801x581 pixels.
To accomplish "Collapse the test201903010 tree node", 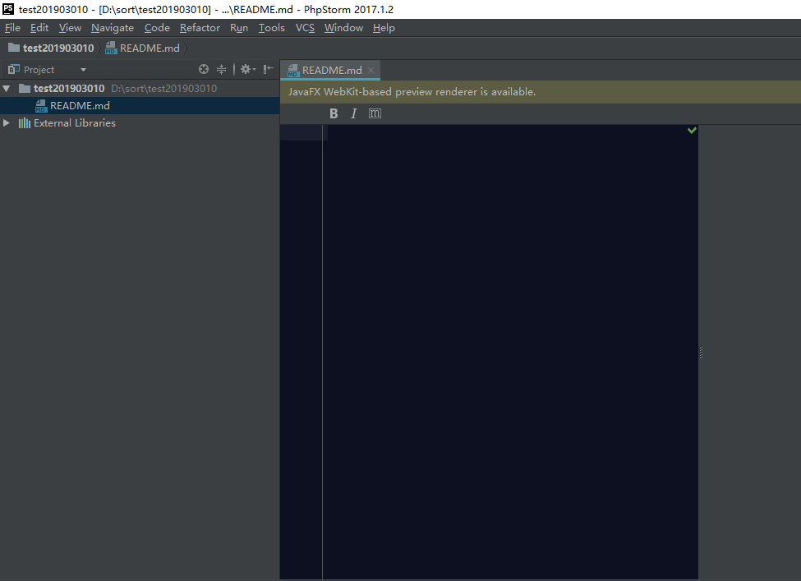I will (7, 89).
